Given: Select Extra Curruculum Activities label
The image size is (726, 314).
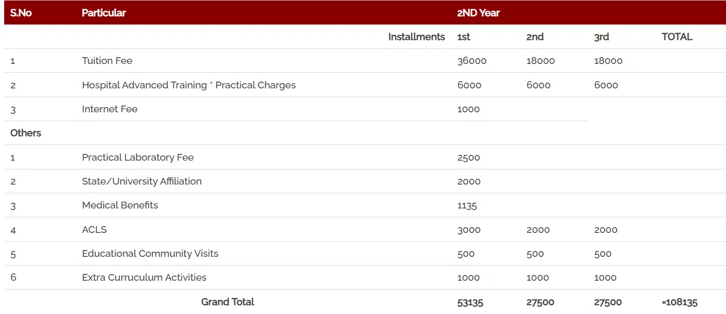Looking at the screenshot, I should pyautogui.click(x=144, y=278).
